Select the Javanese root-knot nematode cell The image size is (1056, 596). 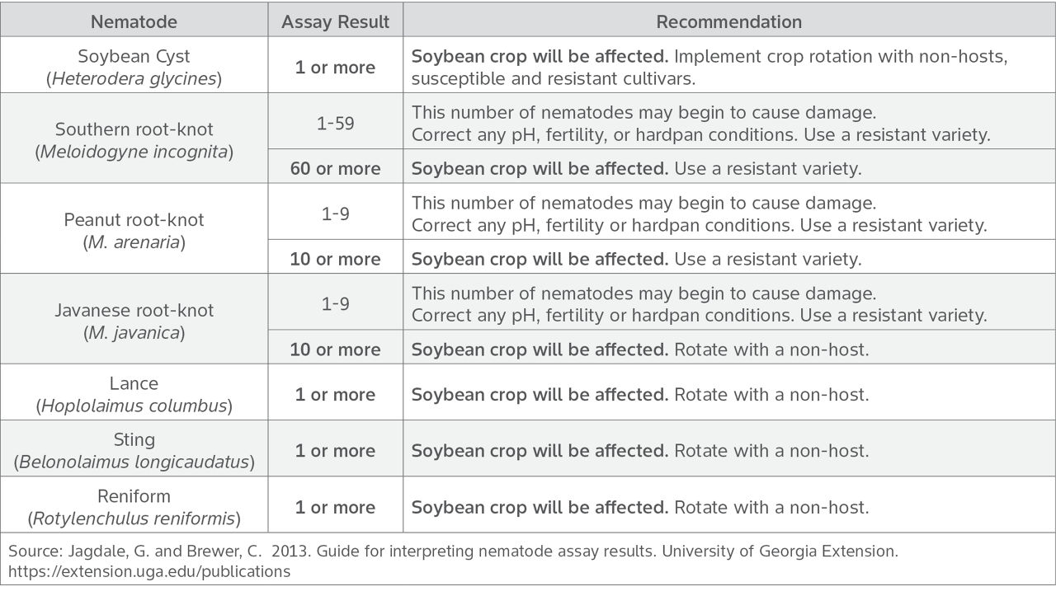pos(134,321)
